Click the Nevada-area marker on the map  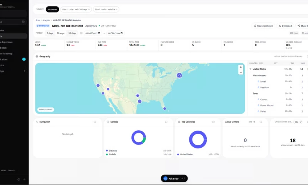[108, 89]
